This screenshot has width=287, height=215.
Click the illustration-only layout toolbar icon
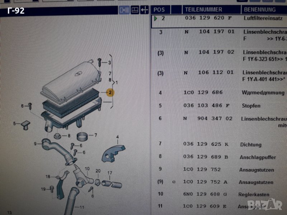click(x=135, y=10)
